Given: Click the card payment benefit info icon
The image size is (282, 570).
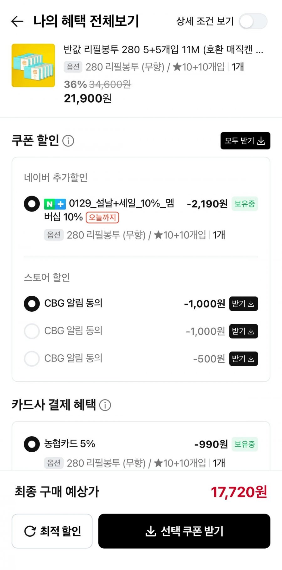Looking at the screenshot, I should [x=105, y=405].
